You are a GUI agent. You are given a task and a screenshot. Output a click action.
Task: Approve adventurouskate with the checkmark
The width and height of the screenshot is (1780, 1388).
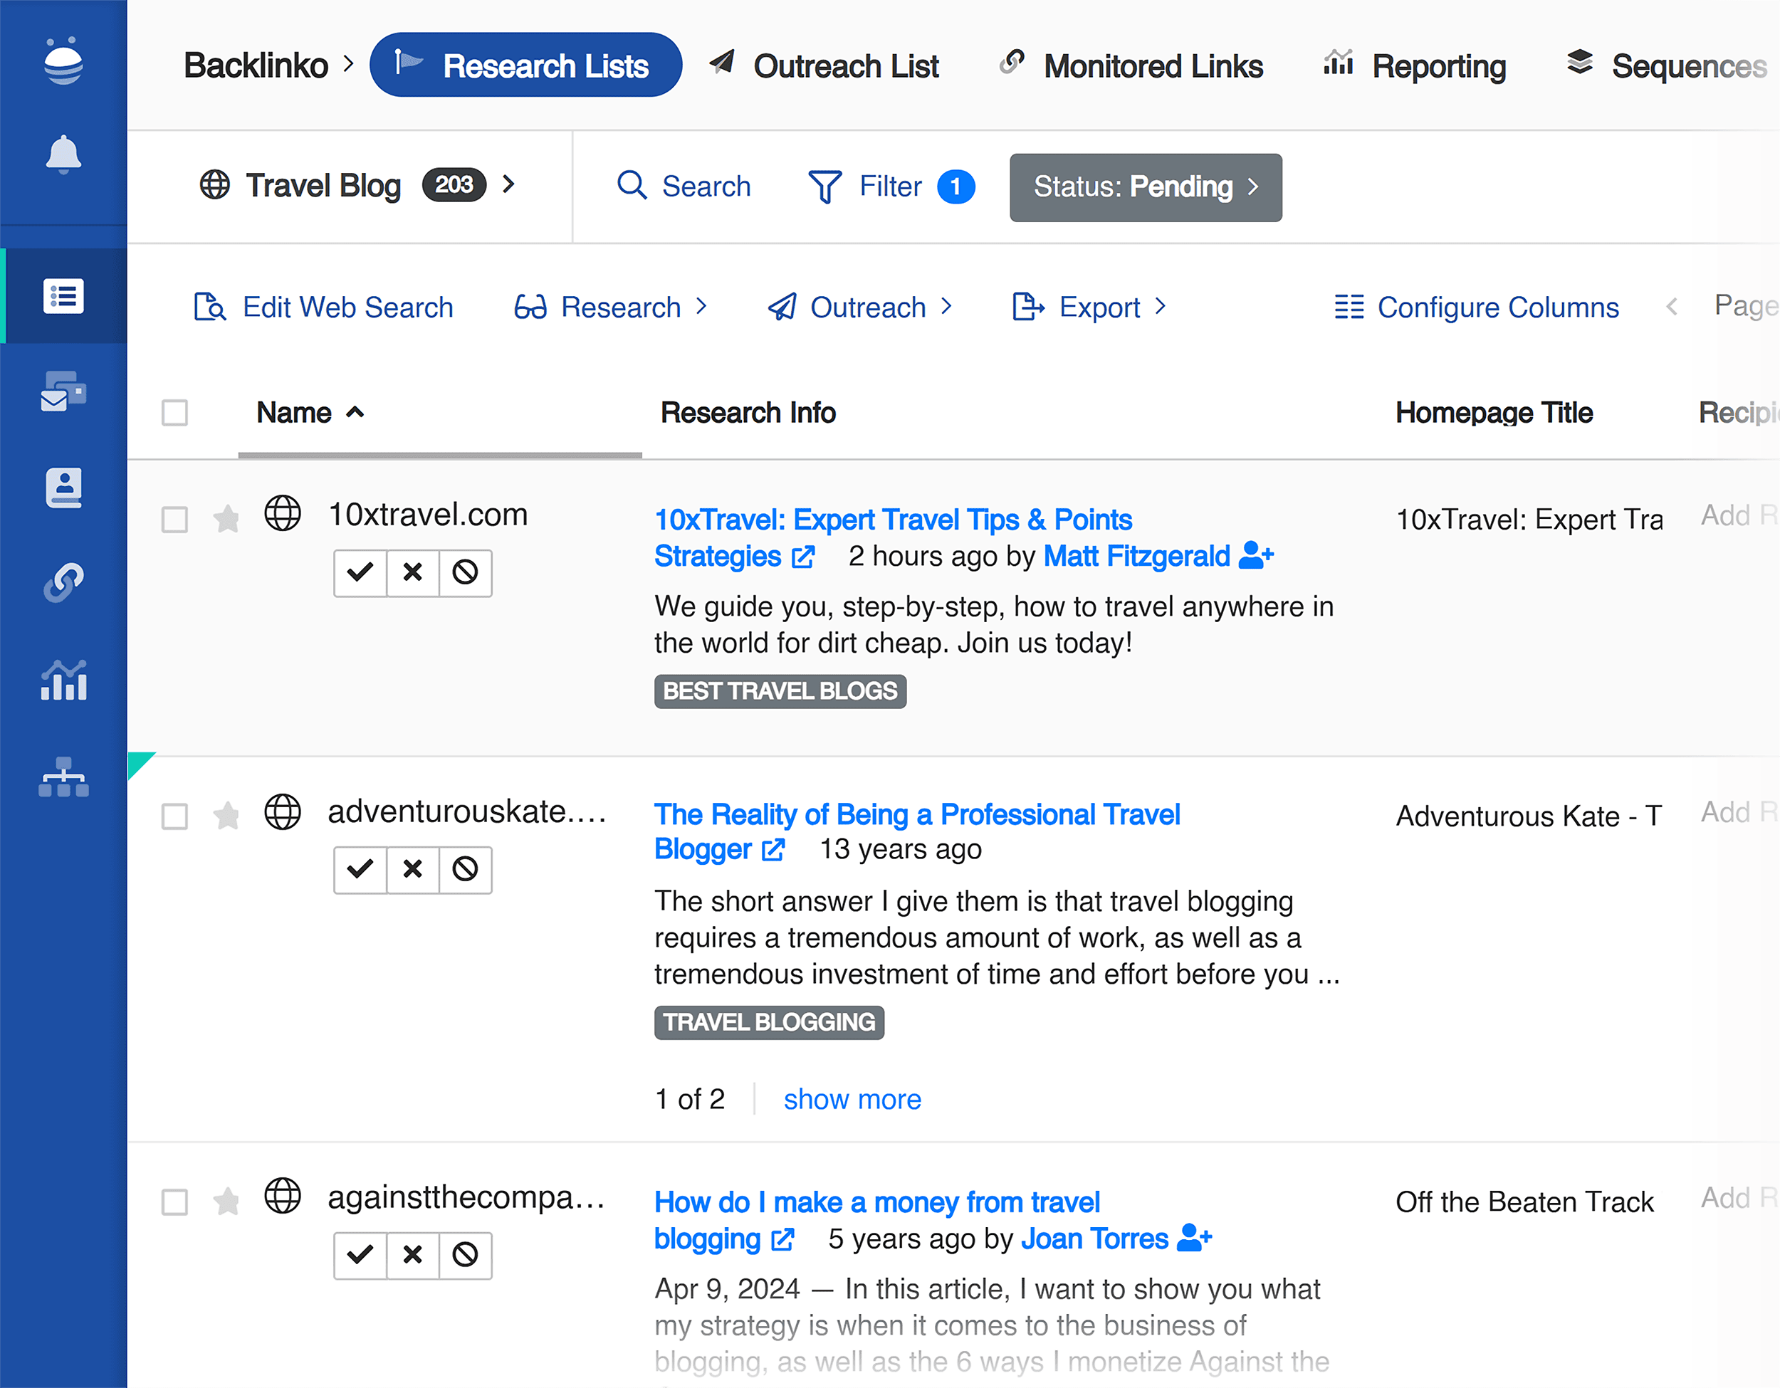(360, 869)
